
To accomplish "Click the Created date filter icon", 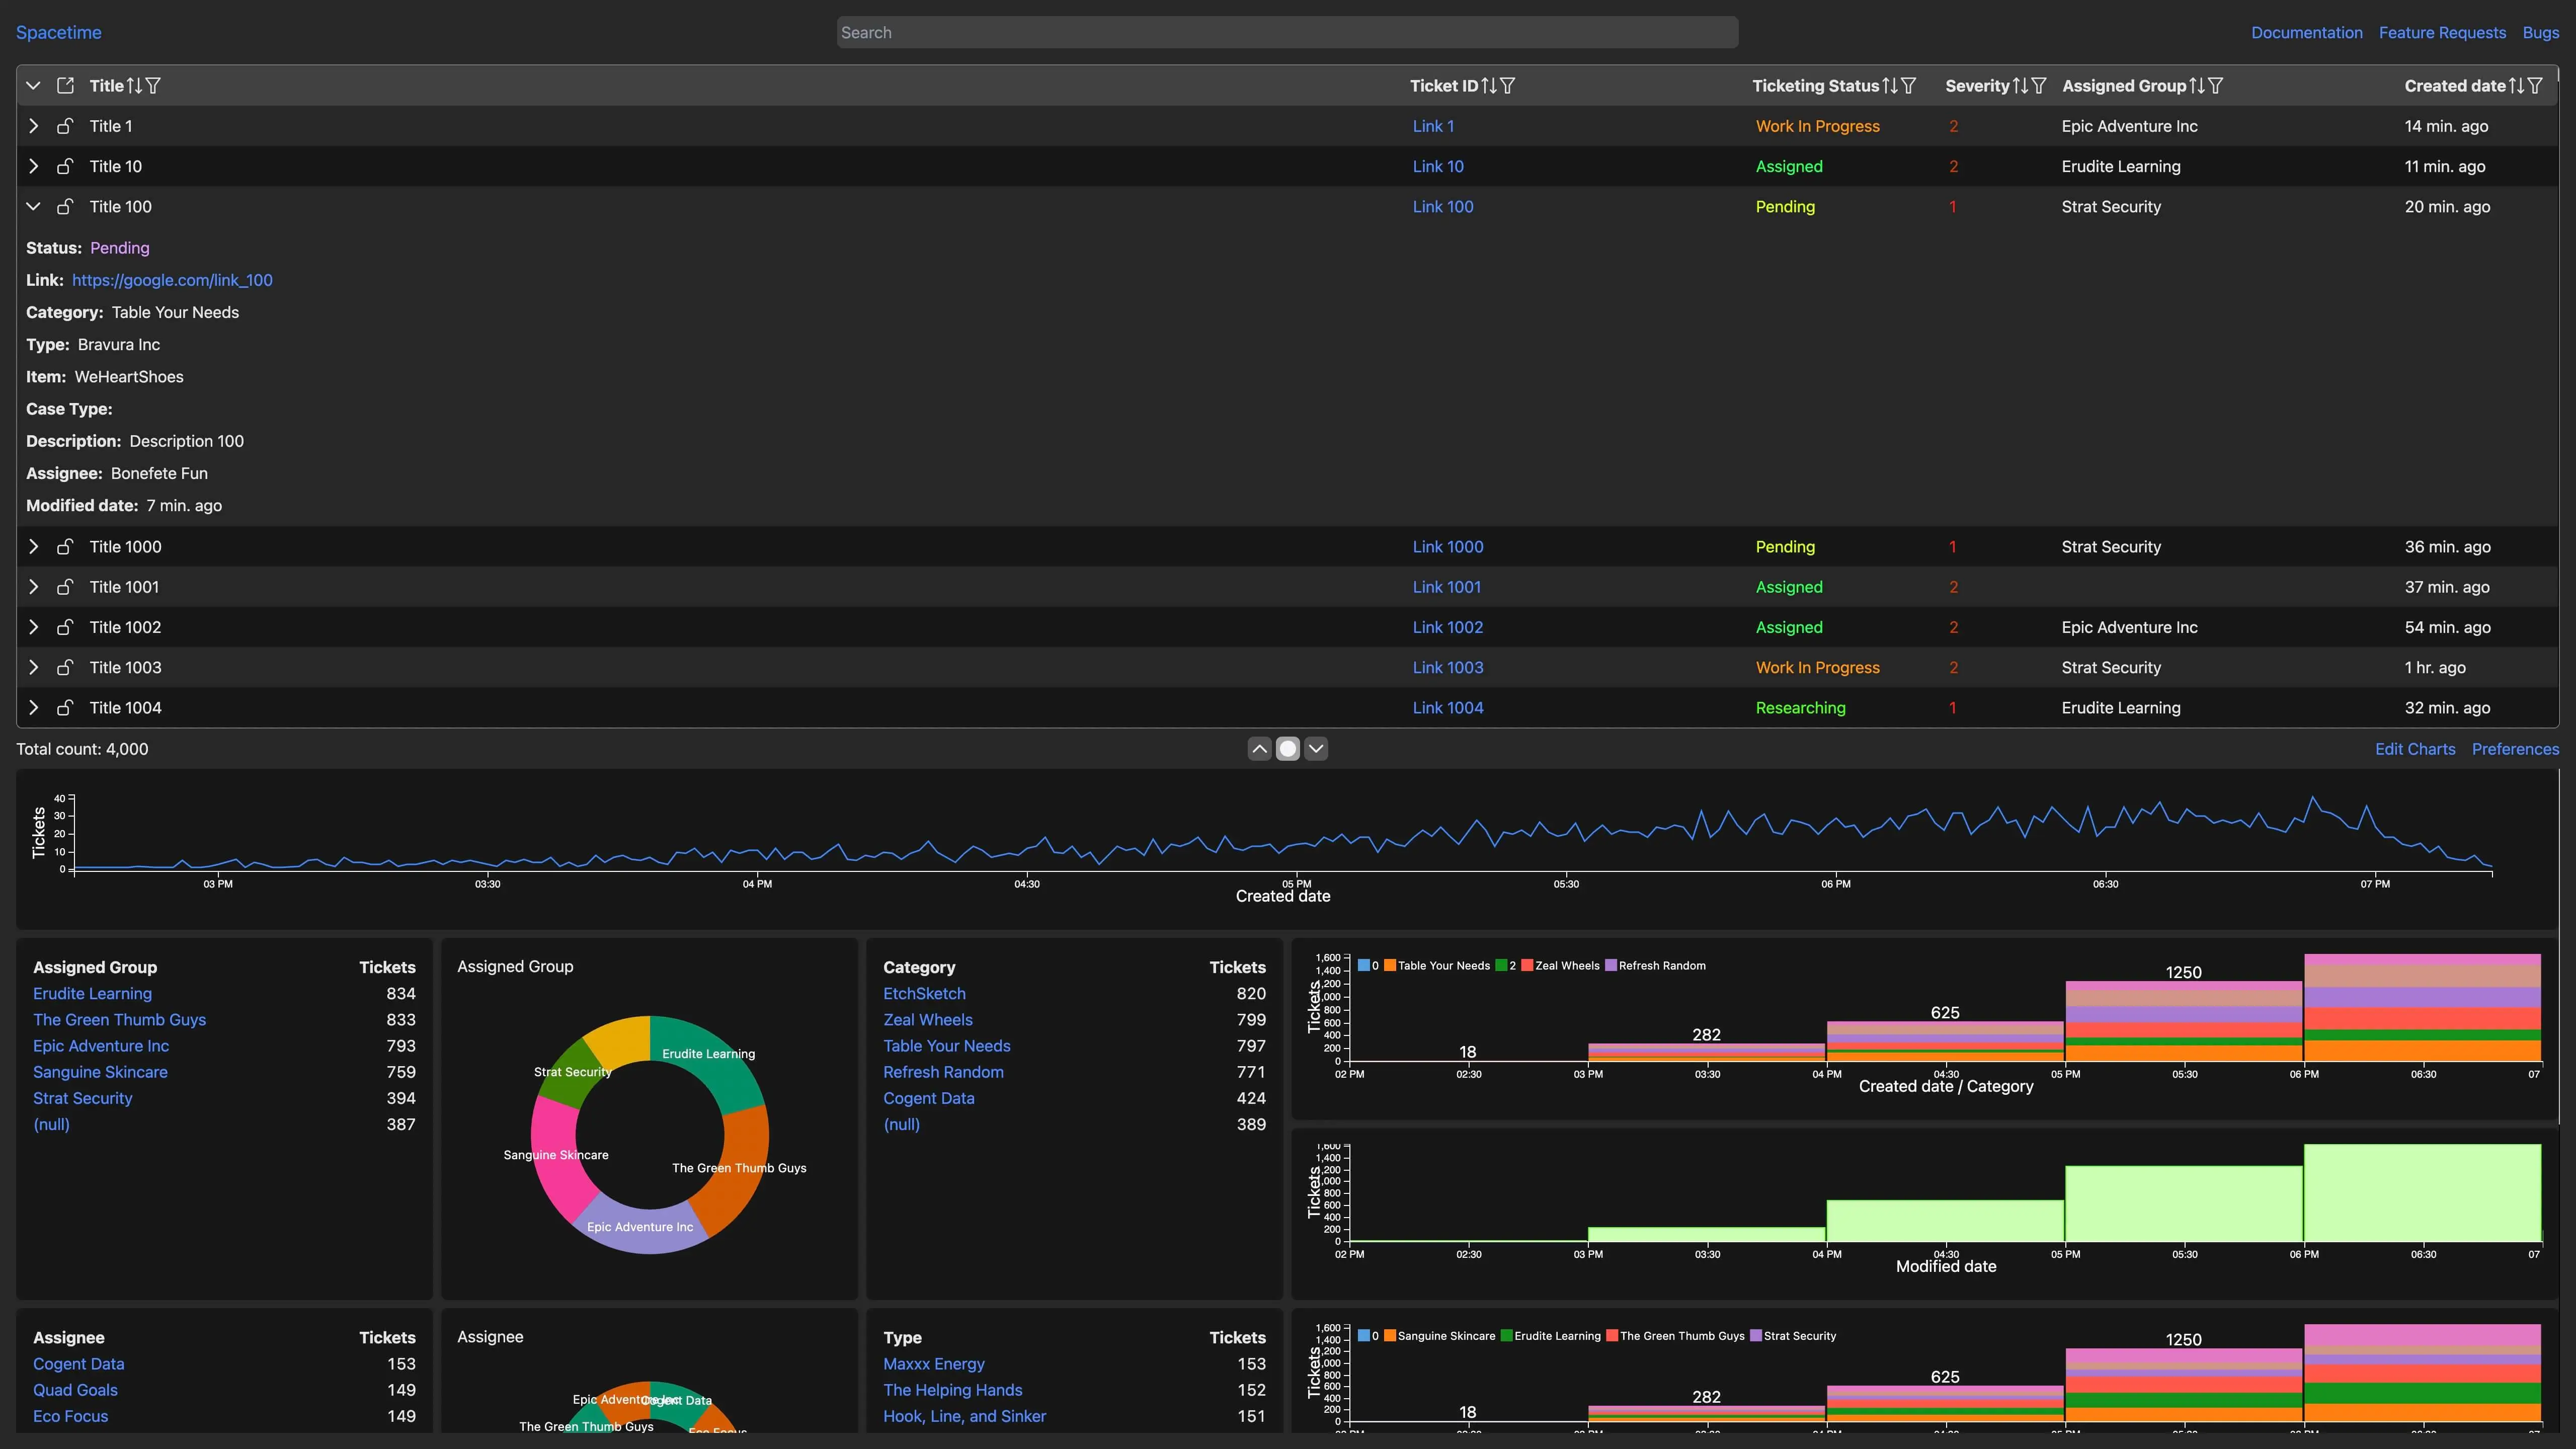I will coord(2534,86).
